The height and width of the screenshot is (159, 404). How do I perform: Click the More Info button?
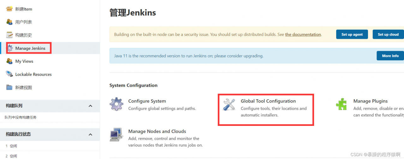point(390,56)
